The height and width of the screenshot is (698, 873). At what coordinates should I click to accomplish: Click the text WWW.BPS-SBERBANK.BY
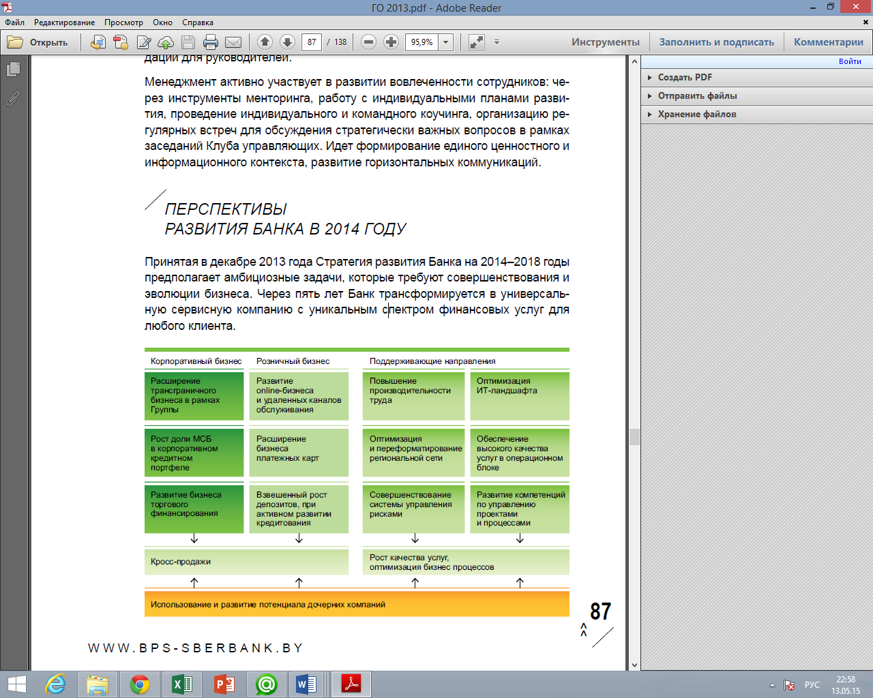tap(196, 648)
